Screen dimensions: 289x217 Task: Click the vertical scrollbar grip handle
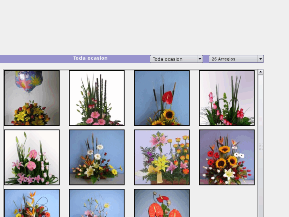tap(261, 147)
